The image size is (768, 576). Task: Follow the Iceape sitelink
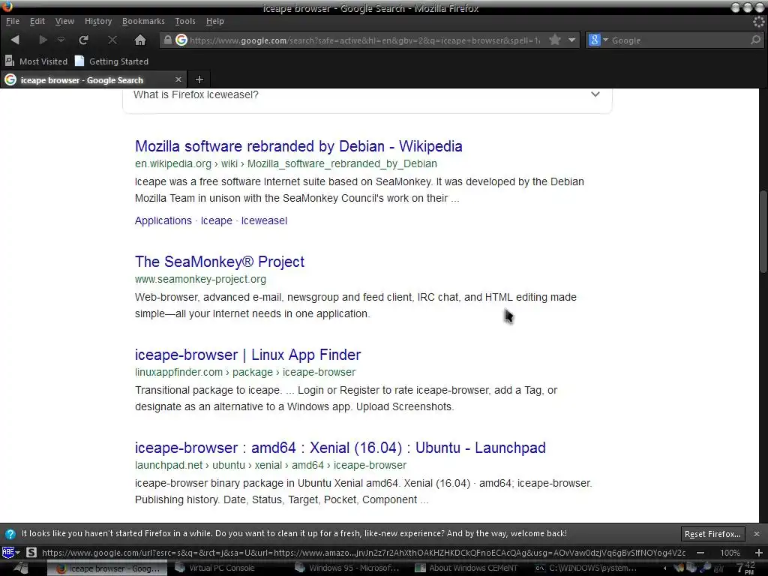(x=217, y=220)
